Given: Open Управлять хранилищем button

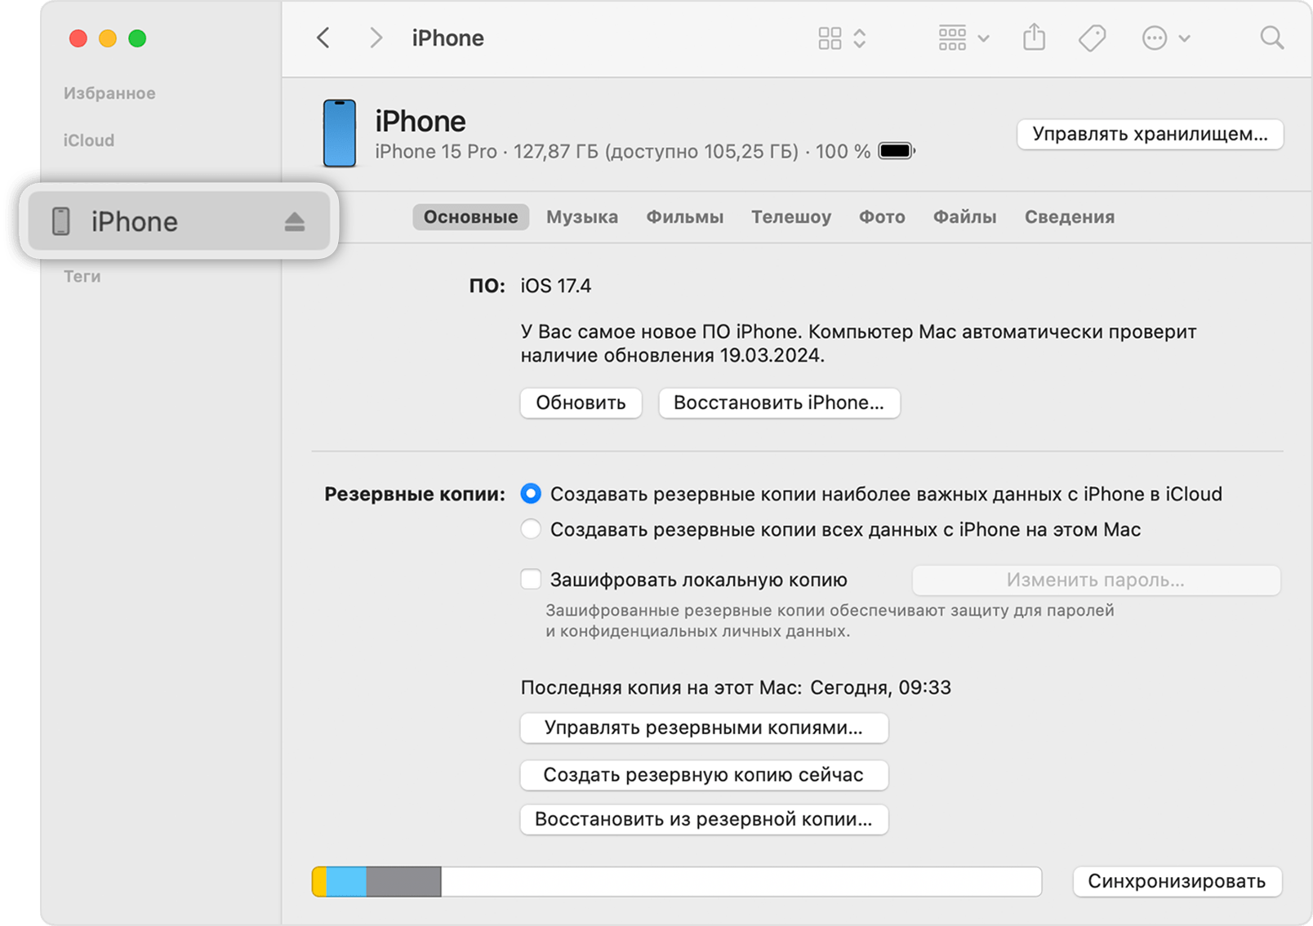Looking at the screenshot, I should tap(1150, 134).
